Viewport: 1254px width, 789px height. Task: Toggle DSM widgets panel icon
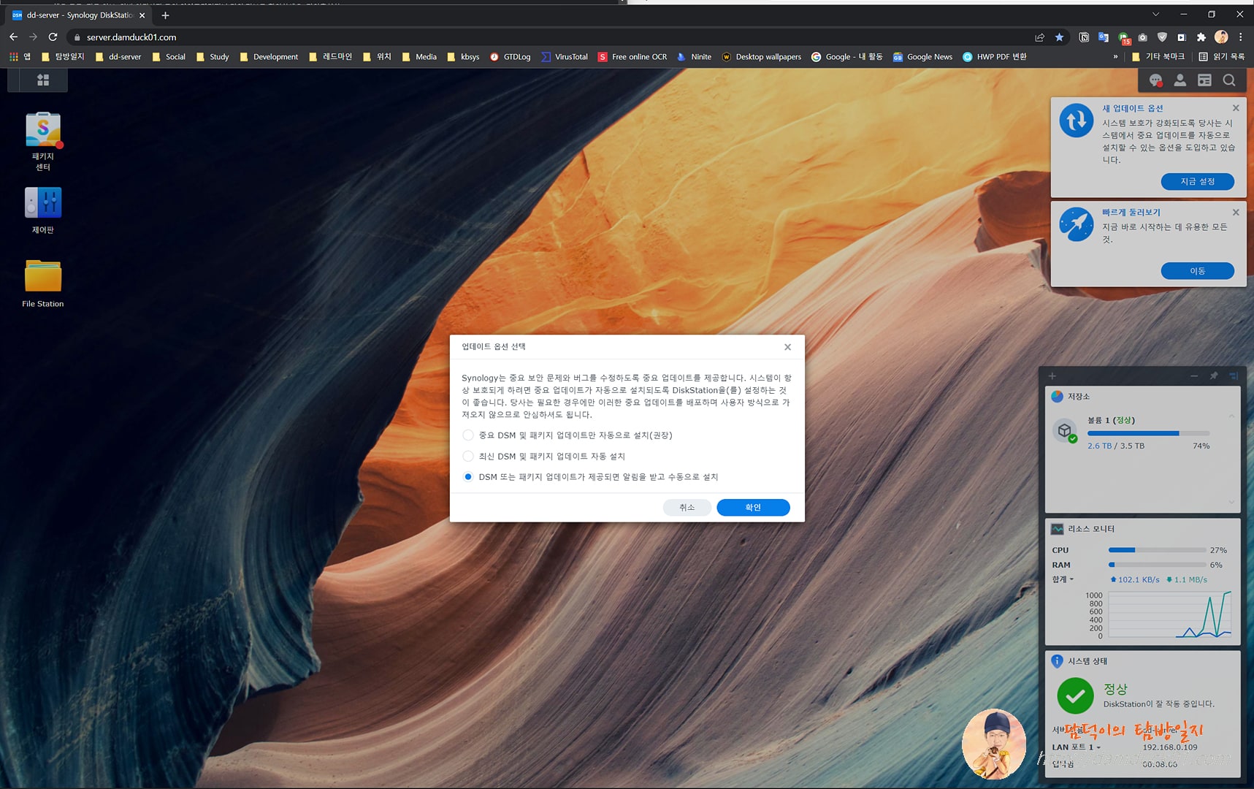pyautogui.click(x=1205, y=80)
